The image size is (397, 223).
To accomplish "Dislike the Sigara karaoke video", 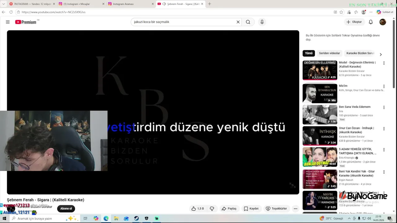I will click(x=212, y=209).
